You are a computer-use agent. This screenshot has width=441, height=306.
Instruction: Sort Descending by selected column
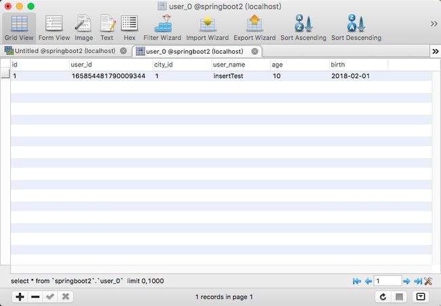coord(356,28)
